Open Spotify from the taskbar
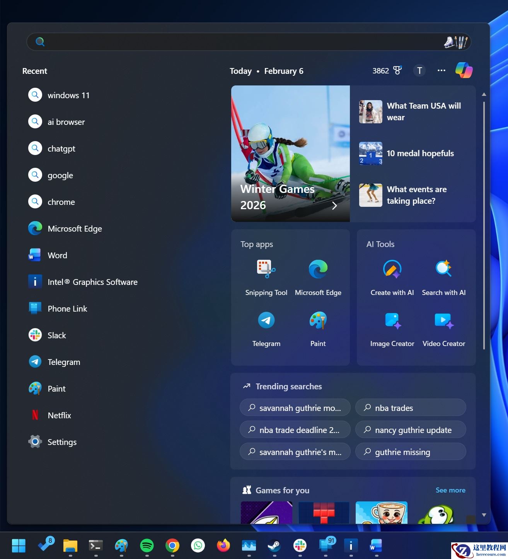The height and width of the screenshot is (559, 508). point(147,545)
